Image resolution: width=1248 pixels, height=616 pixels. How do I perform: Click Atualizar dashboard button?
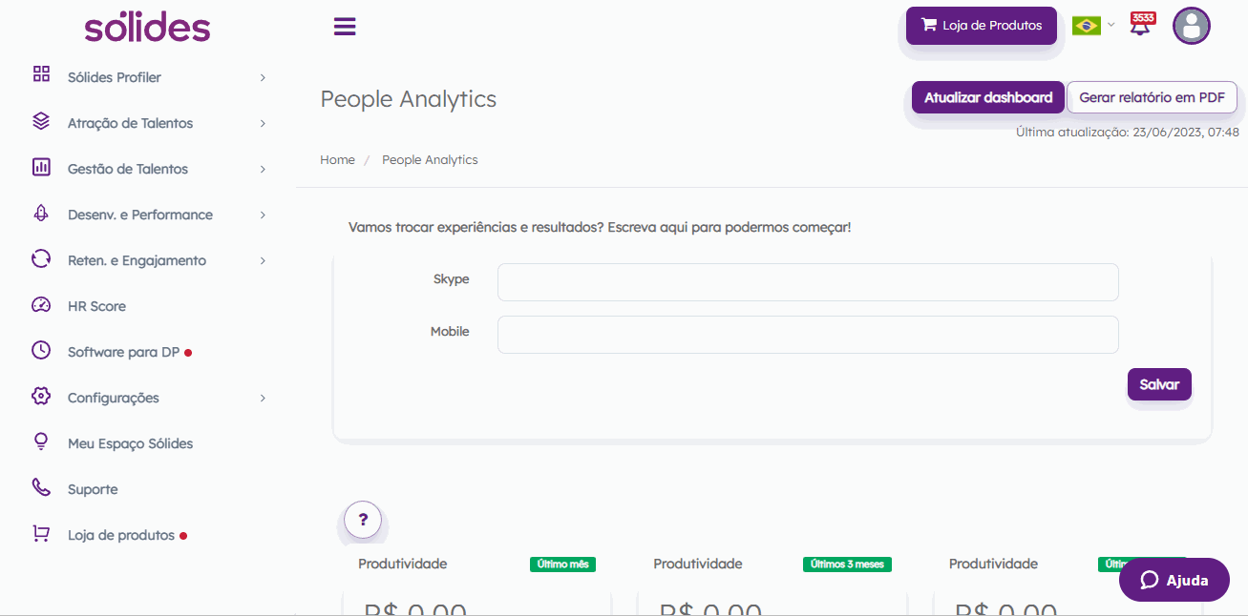click(988, 97)
